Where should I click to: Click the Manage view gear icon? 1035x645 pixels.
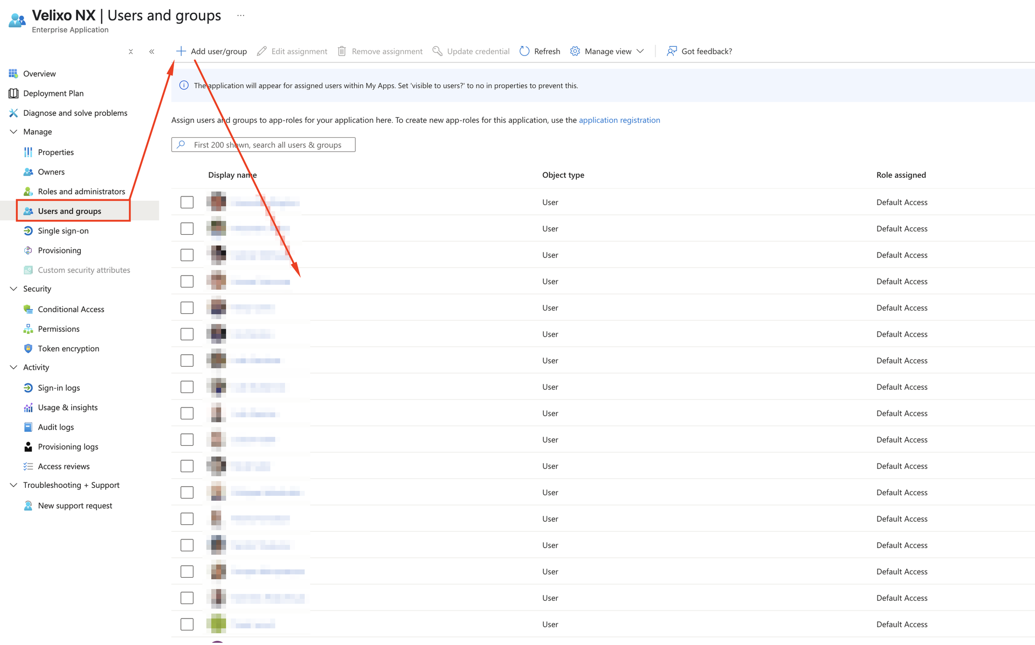[x=575, y=51]
